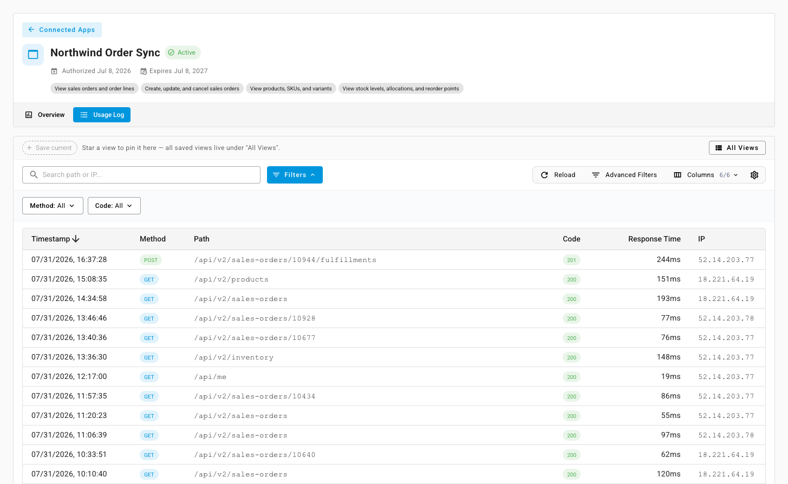The height and width of the screenshot is (484, 788).
Task: Click the 120ms response time
Action: (x=668, y=474)
